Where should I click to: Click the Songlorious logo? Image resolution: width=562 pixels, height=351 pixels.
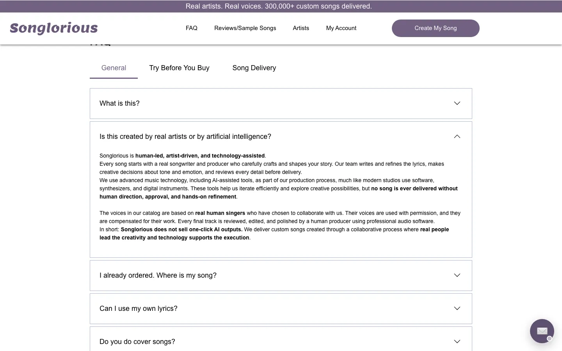54,28
